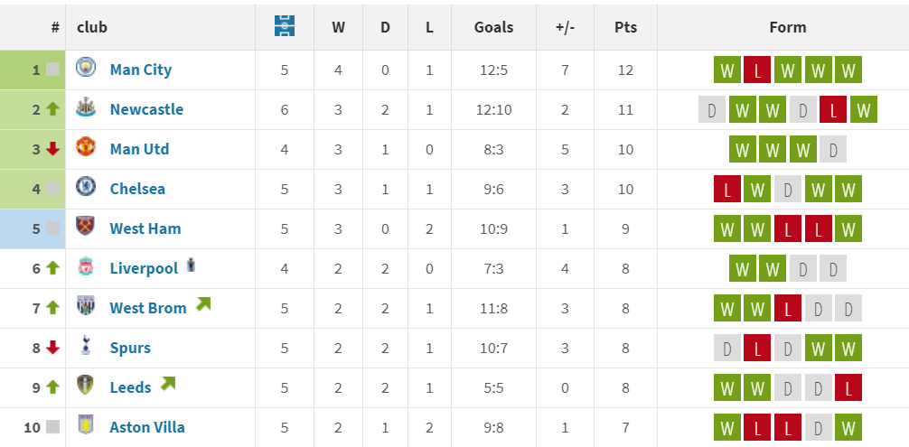Click the red down arrow beside Spurs rank

pyautogui.click(x=52, y=348)
